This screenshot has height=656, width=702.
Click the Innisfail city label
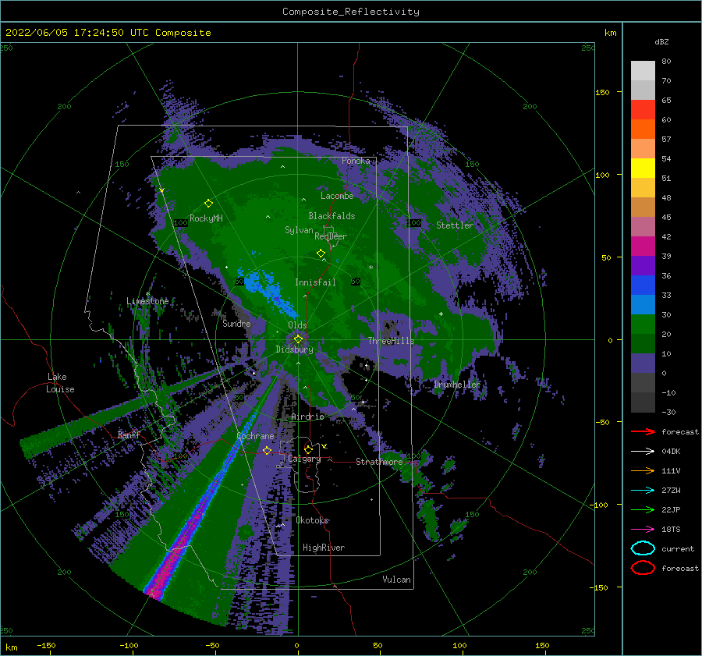tap(315, 282)
